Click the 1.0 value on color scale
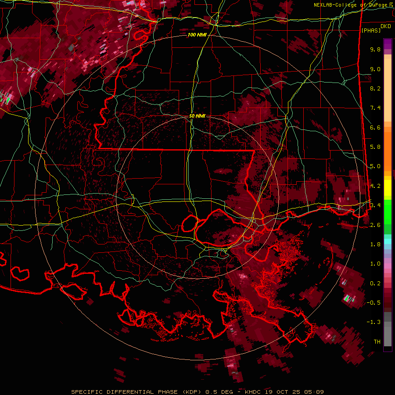The width and height of the screenshot is (395, 395). [x=375, y=264]
